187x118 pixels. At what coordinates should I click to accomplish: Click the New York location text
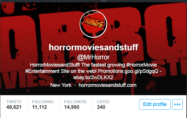(x=61, y=85)
